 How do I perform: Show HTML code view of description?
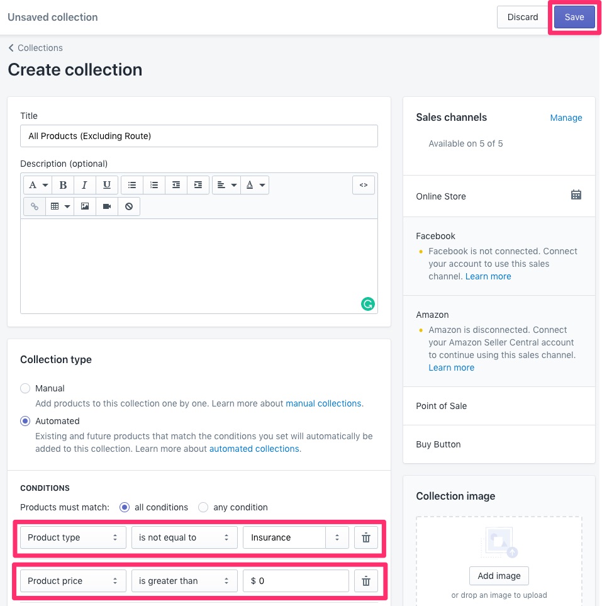coord(363,185)
